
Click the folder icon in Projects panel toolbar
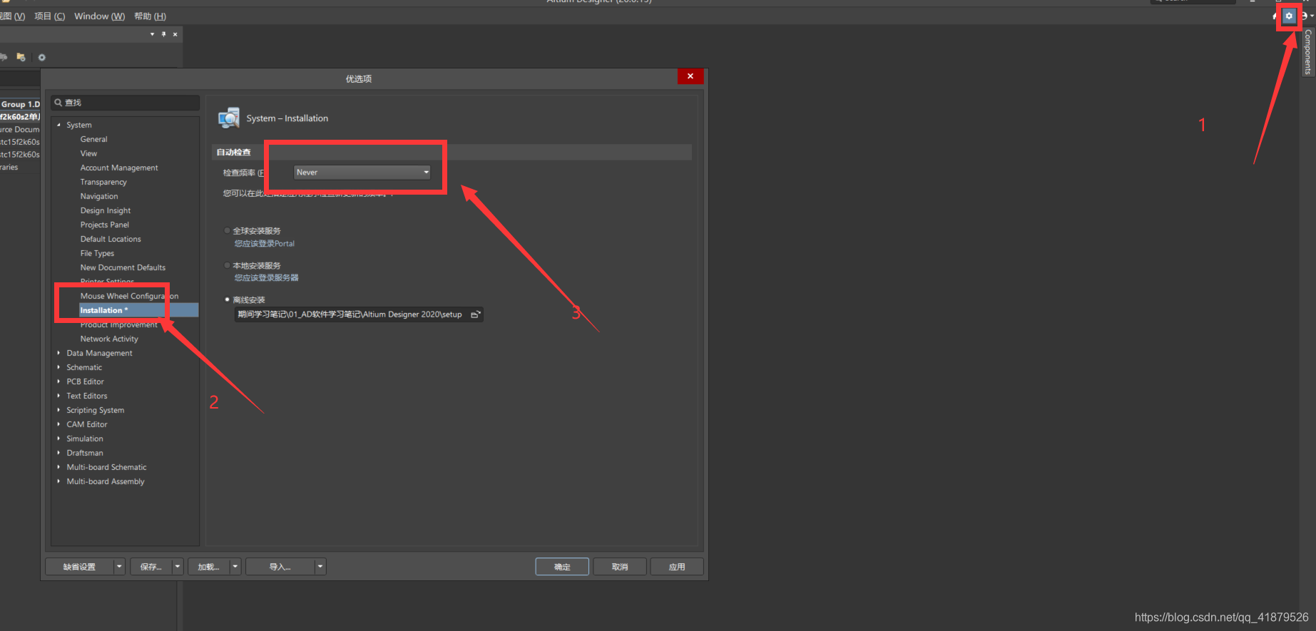[x=21, y=57]
